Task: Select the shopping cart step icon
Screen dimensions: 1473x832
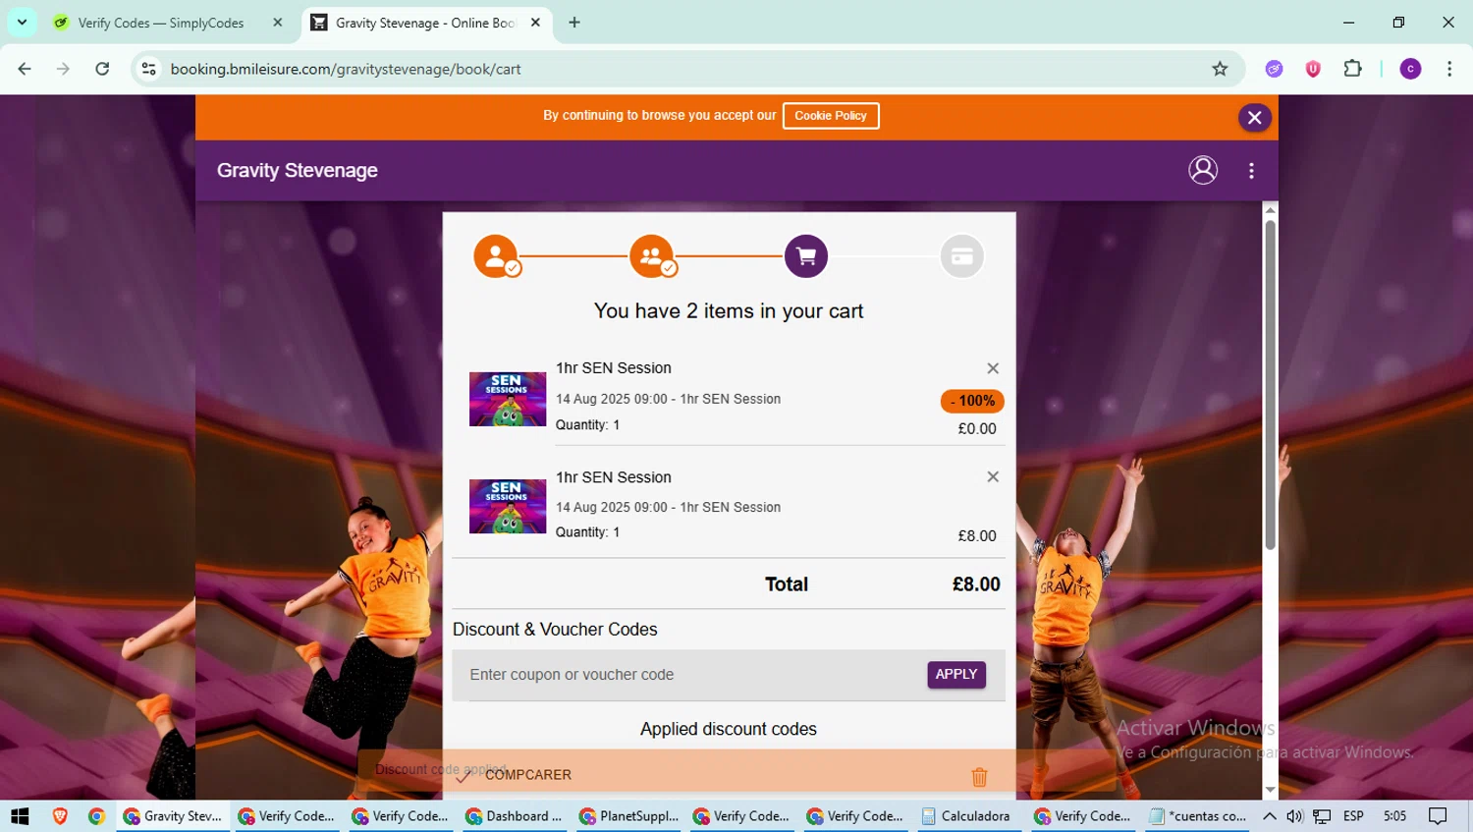Action: click(806, 256)
